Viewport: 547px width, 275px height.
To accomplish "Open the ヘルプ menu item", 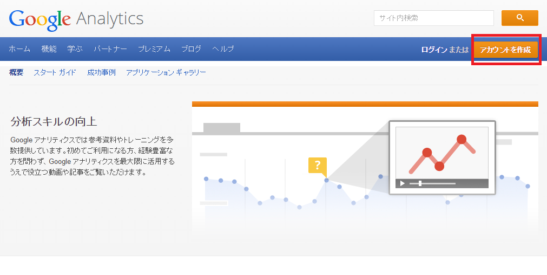I will (x=223, y=49).
